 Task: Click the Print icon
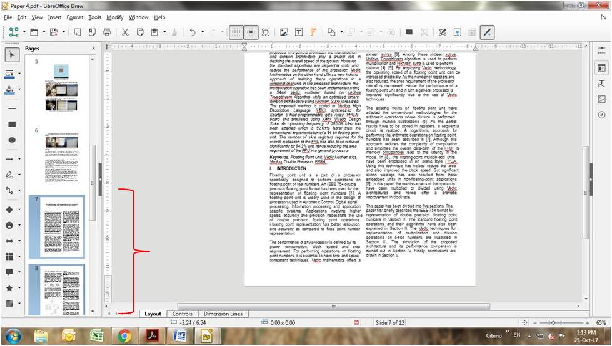[x=107, y=32]
